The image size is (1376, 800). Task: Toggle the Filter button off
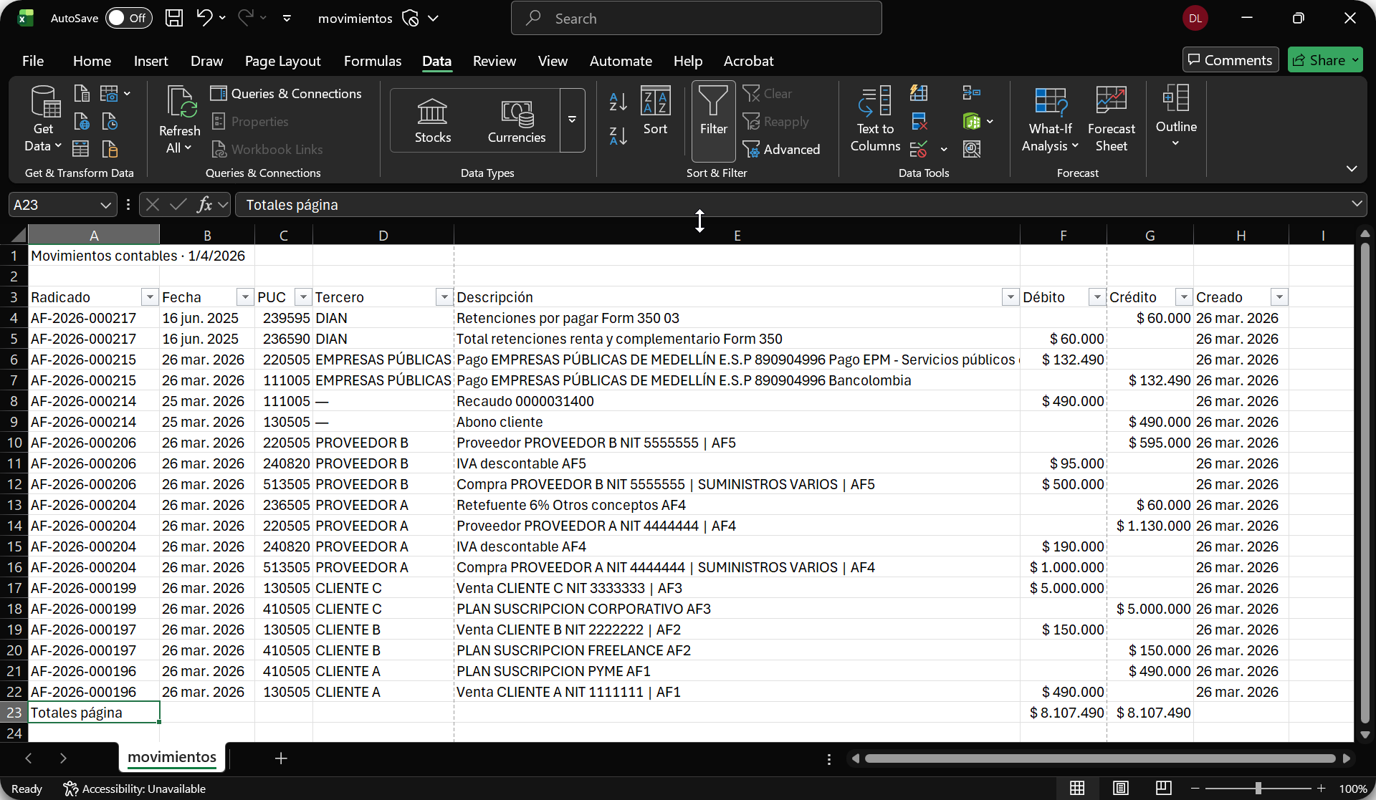(713, 119)
